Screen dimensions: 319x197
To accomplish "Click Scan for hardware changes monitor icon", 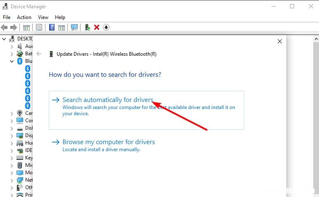I will click(74, 27).
